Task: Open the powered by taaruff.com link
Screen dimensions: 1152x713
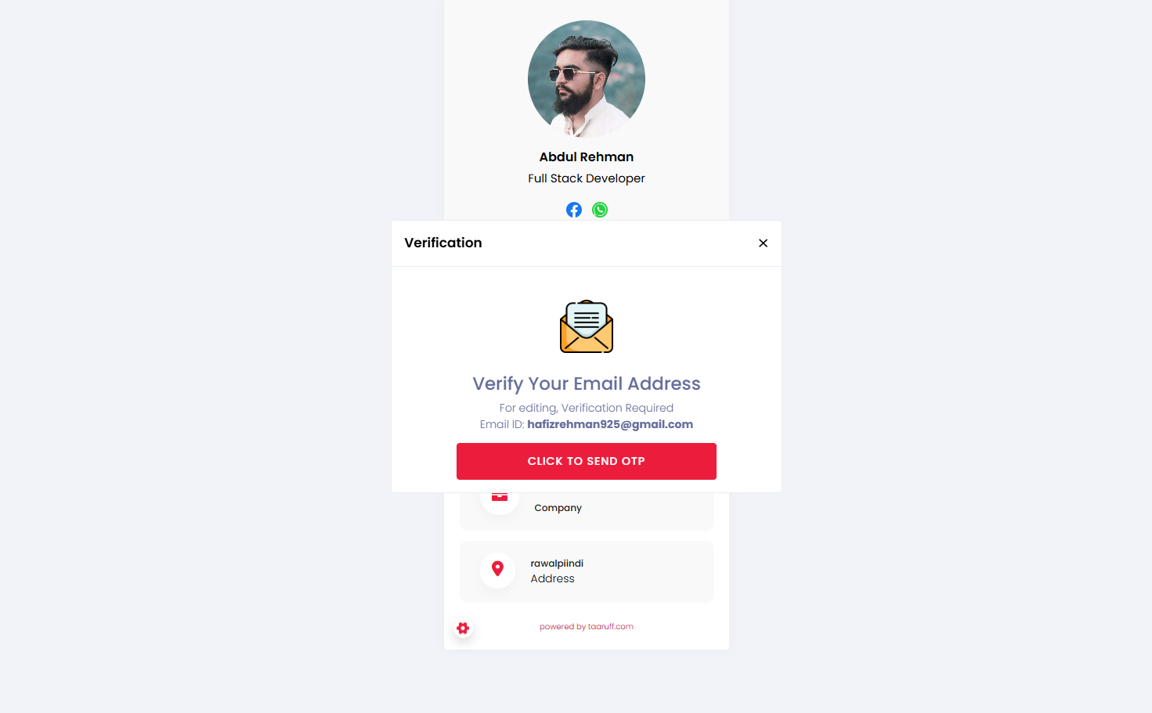Action: pyautogui.click(x=587, y=627)
